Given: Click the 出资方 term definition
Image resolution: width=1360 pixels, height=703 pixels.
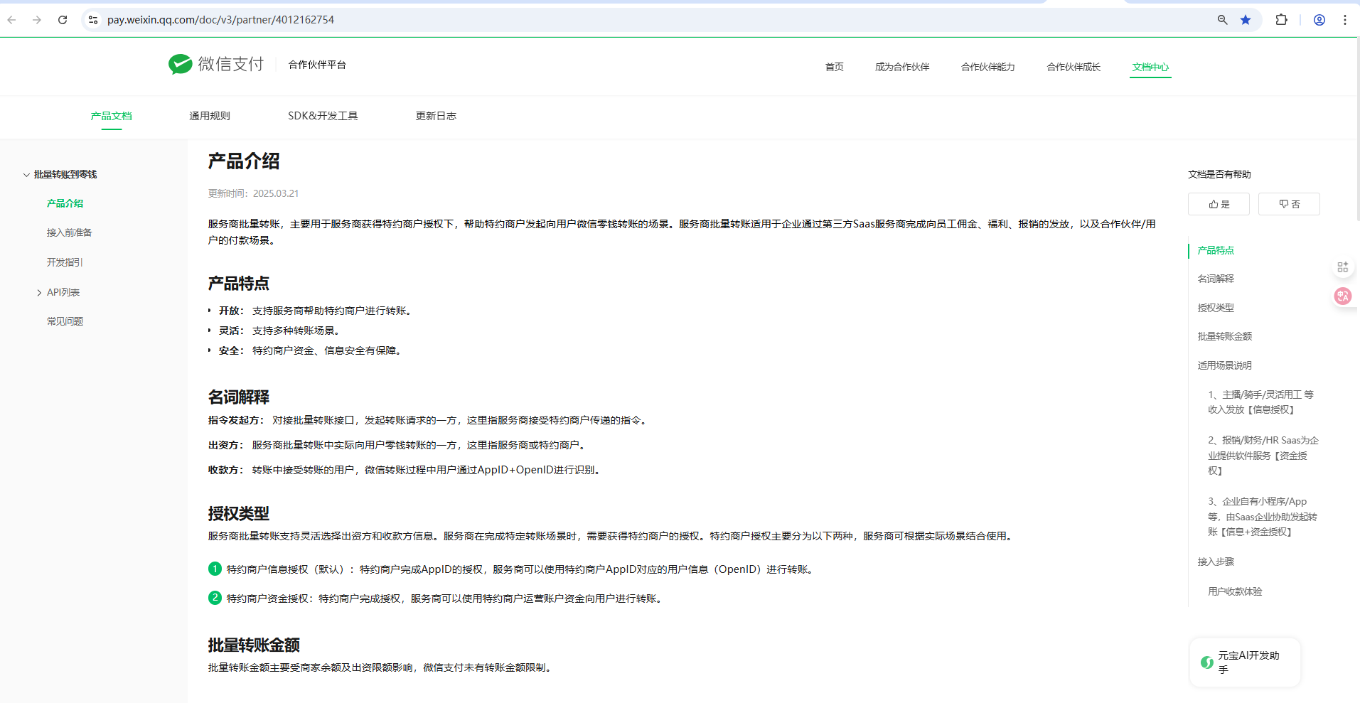Looking at the screenshot, I should (x=398, y=445).
